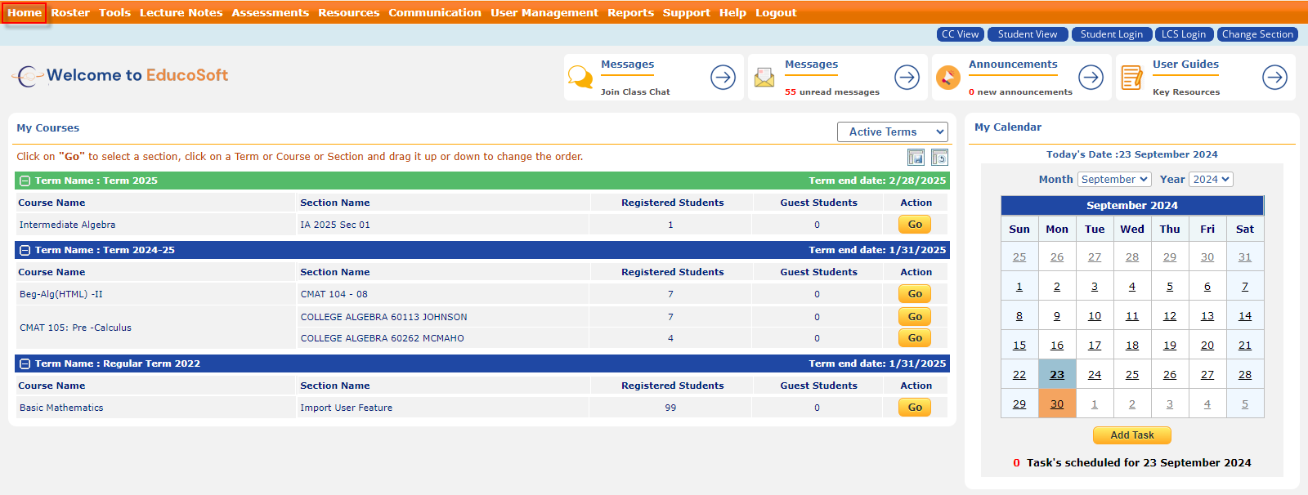The image size is (1308, 495).
Task: Click the arrow beside 55 unread messages
Action: 907,78
